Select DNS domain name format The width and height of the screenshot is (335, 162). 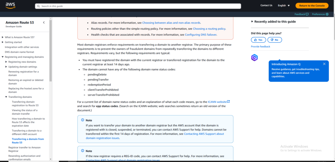coord(19,52)
